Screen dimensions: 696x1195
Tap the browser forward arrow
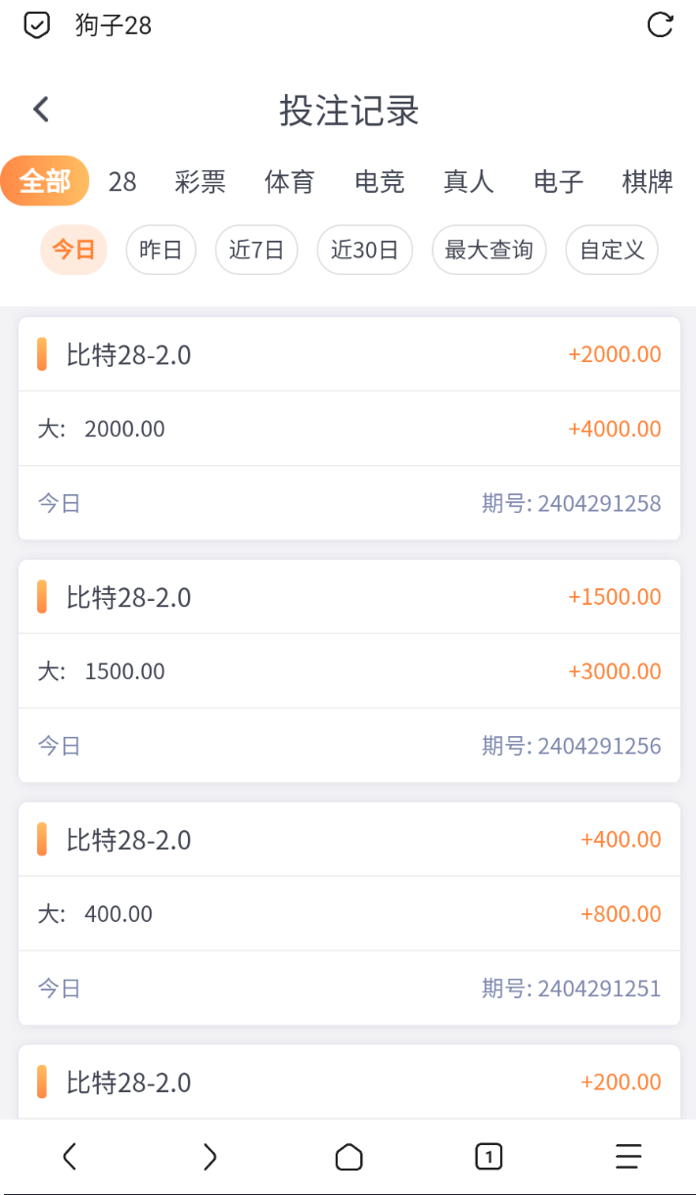tap(209, 1157)
